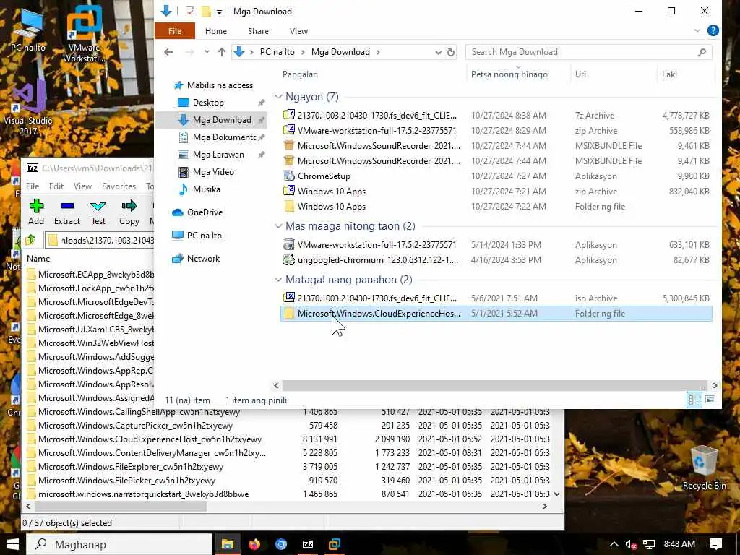Open the notification center icon
This screenshot has height=555, width=740.
716,544
